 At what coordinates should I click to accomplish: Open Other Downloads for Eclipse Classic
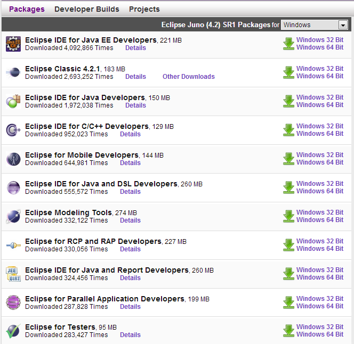[x=189, y=77]
